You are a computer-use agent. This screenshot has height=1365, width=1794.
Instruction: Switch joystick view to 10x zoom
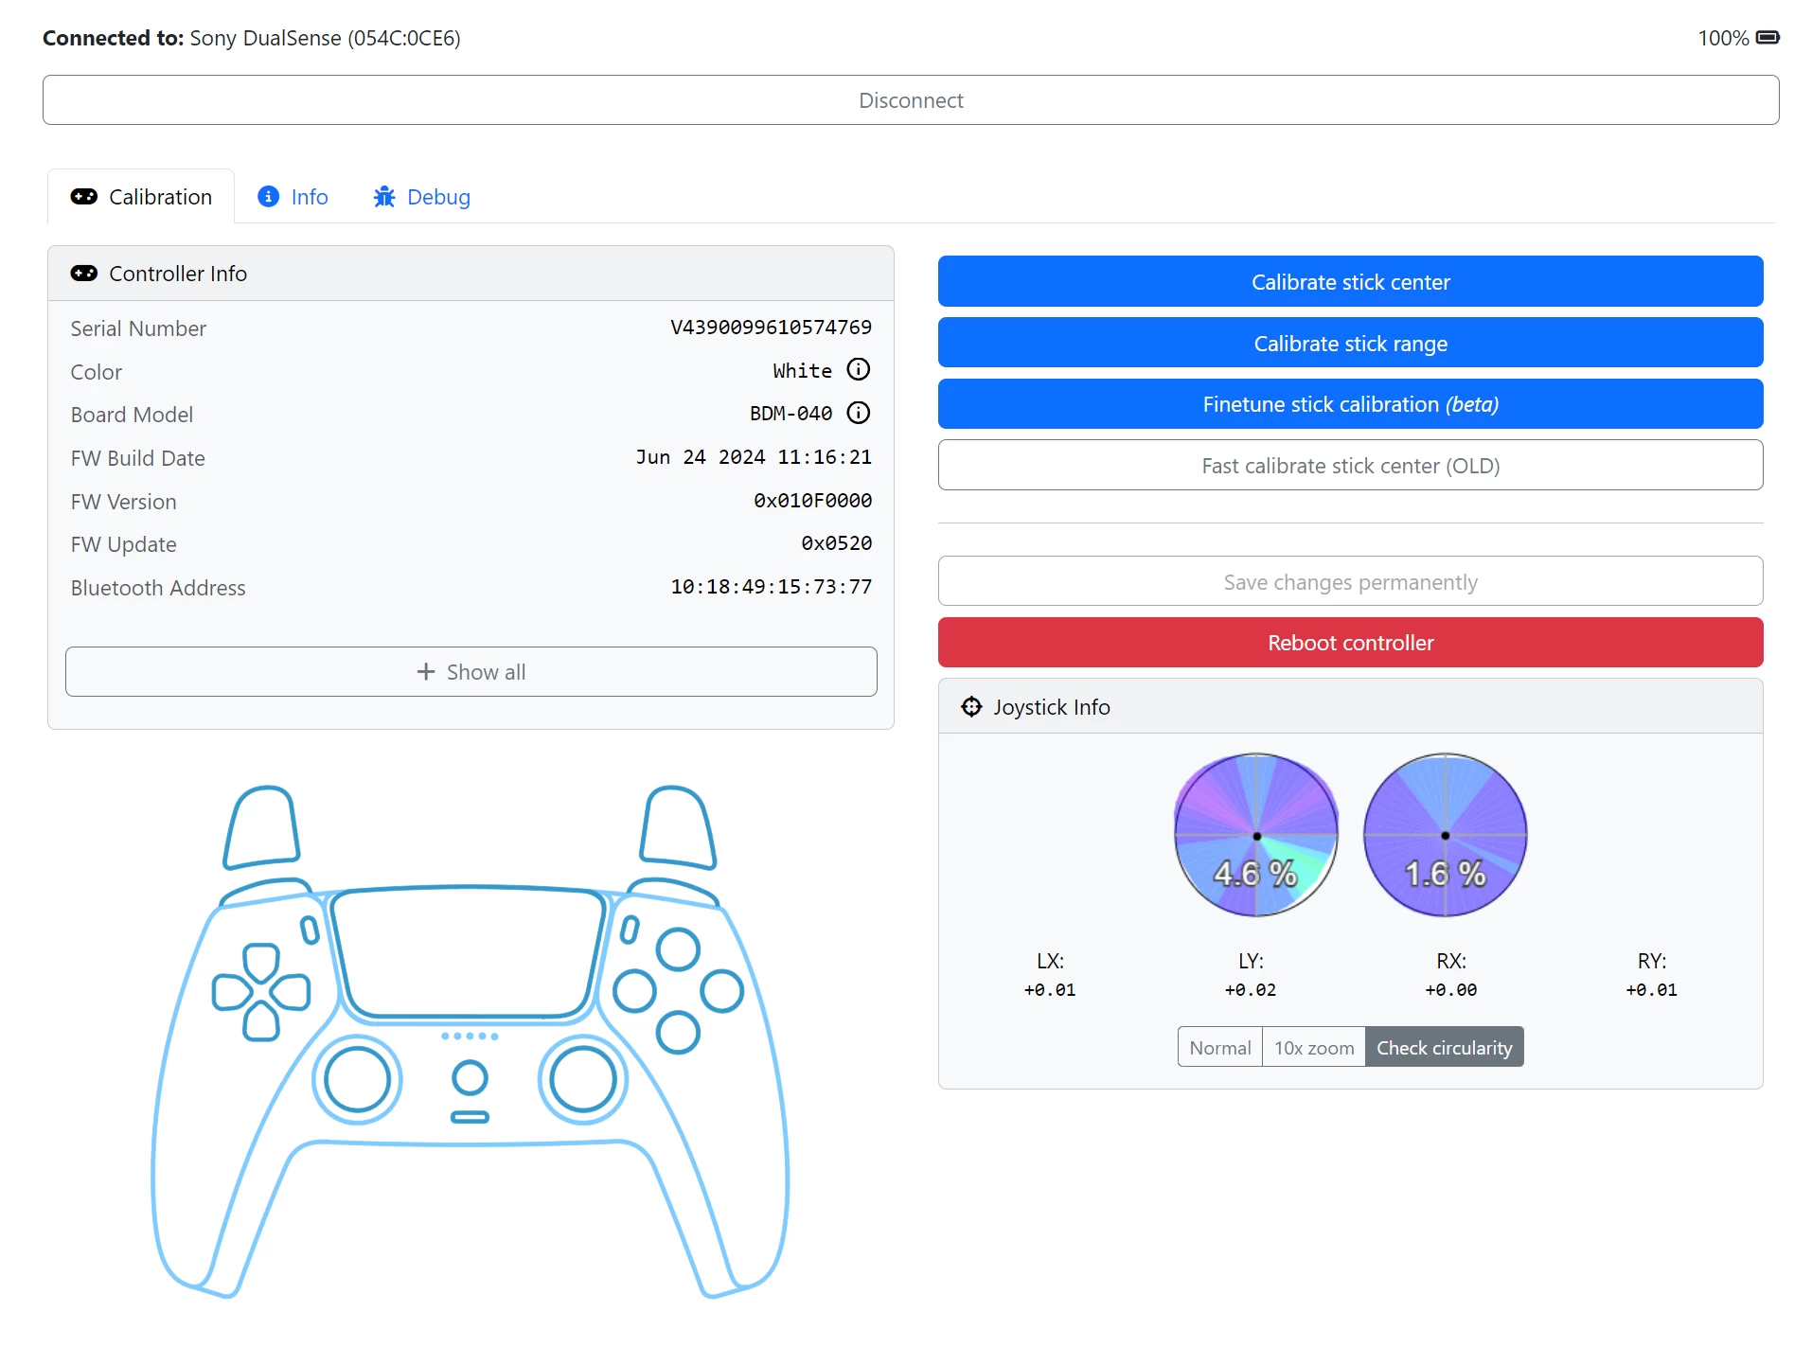click(x=1313, y=1048)
